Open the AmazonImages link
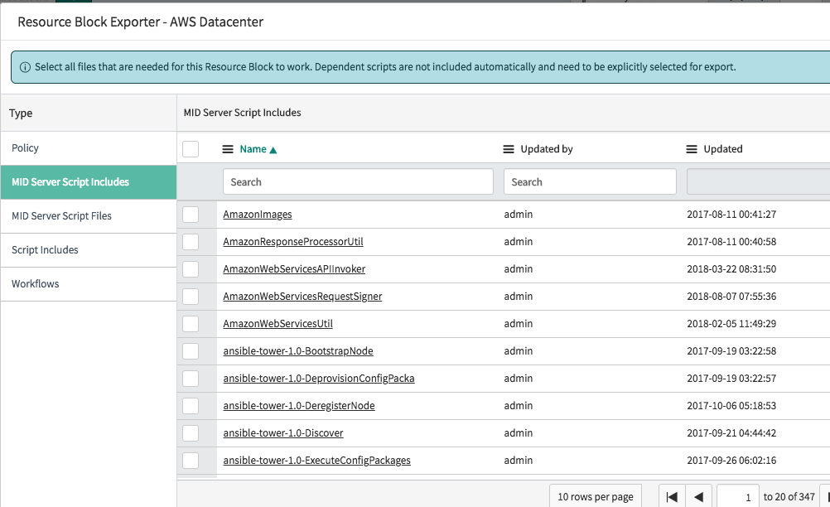This screenshot has width=830, height=507. 258,215
